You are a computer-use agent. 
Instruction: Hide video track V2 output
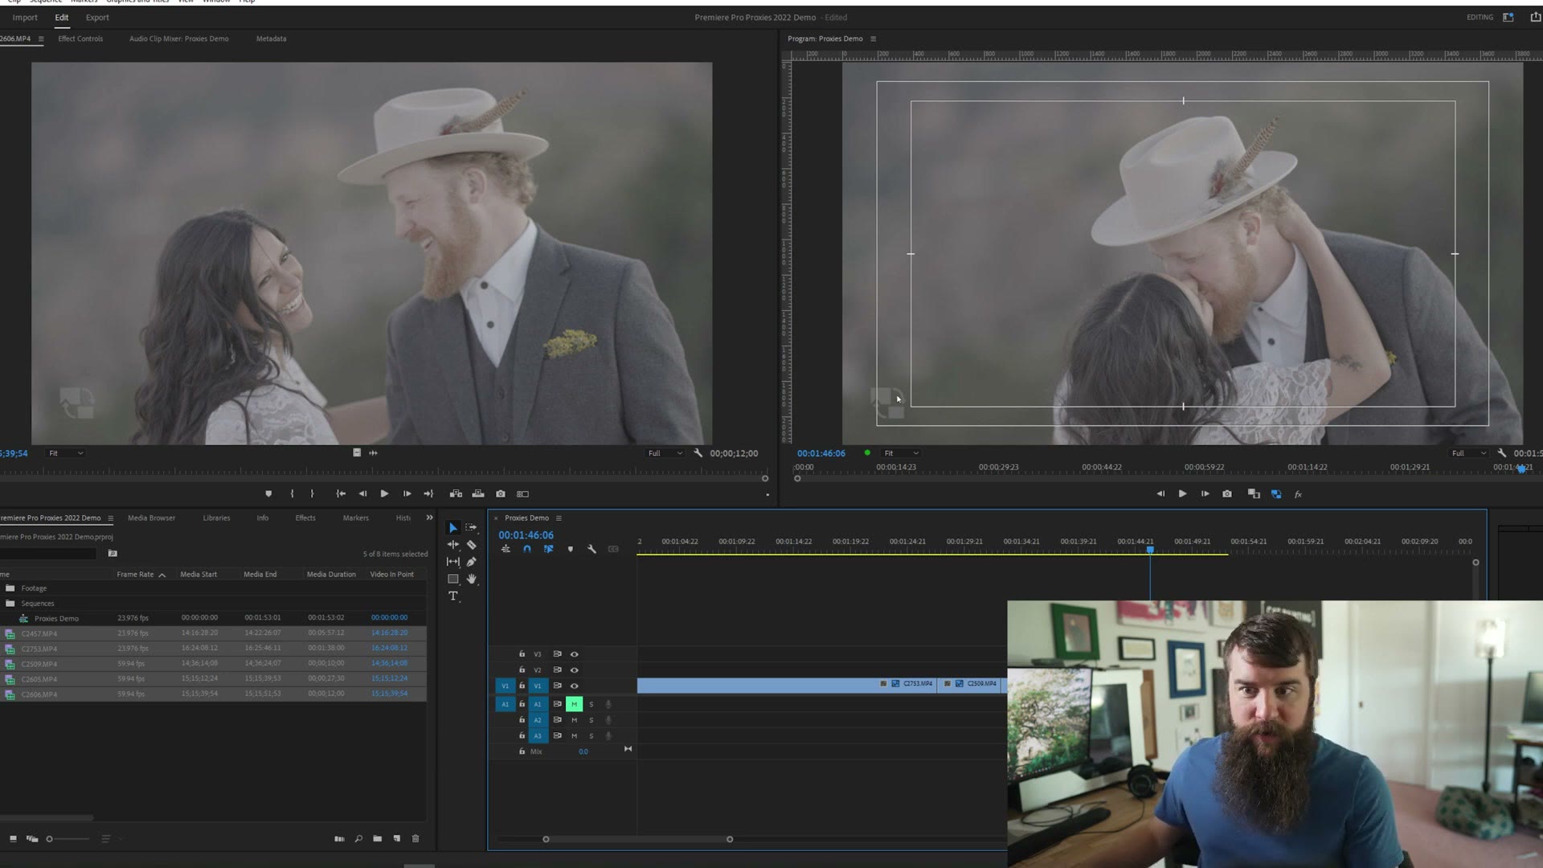pos(574,669)
